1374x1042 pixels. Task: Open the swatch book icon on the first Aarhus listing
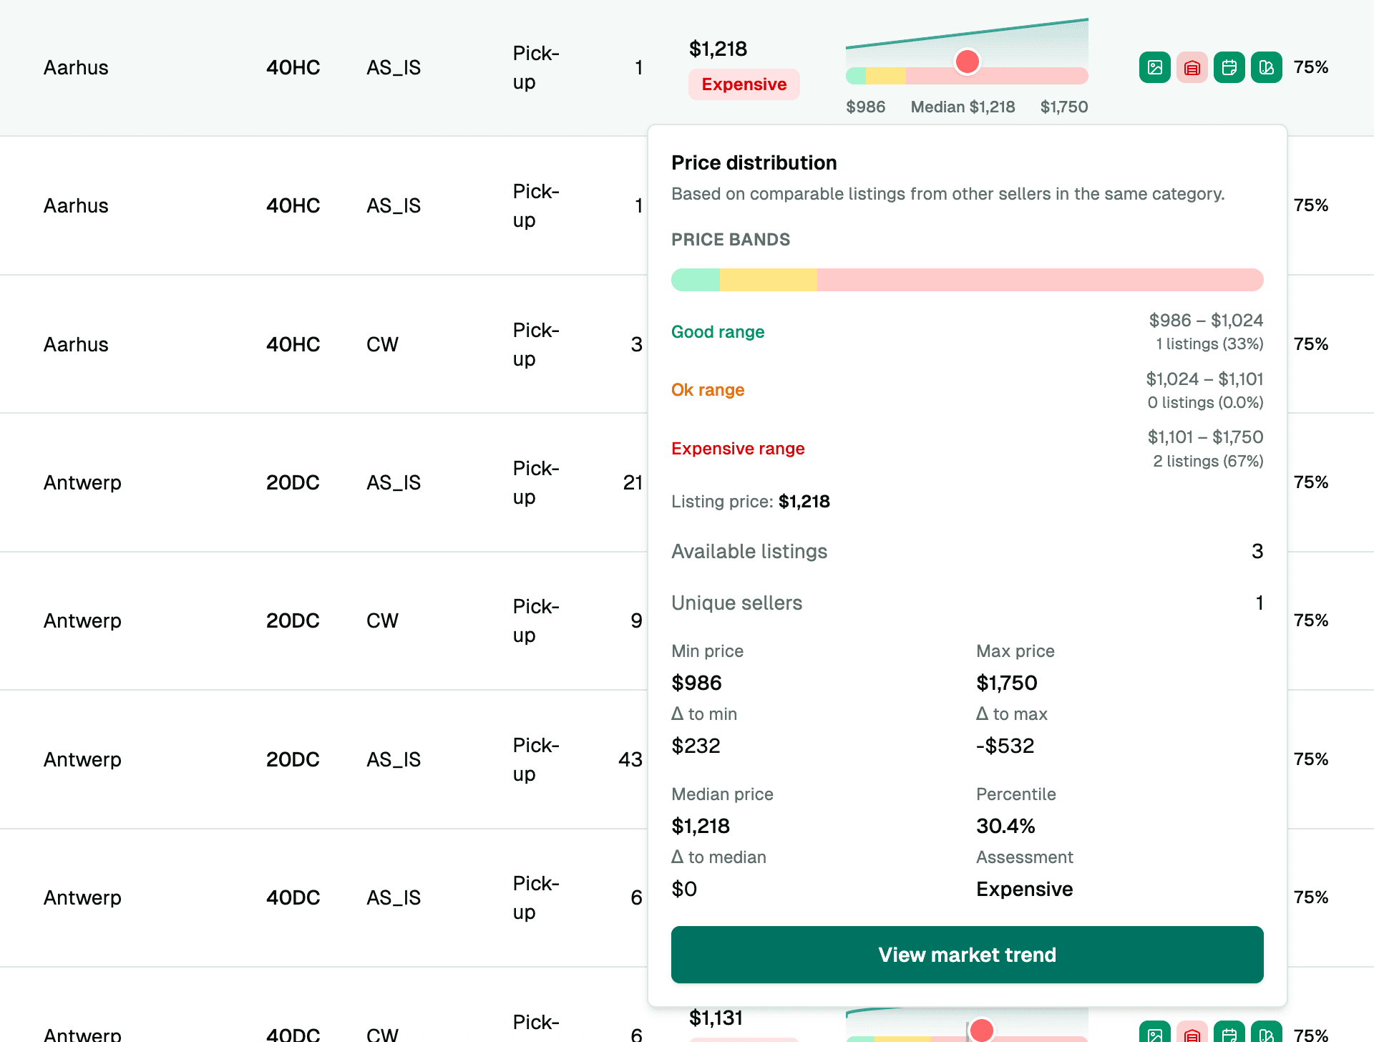(x=1266, y=67)
